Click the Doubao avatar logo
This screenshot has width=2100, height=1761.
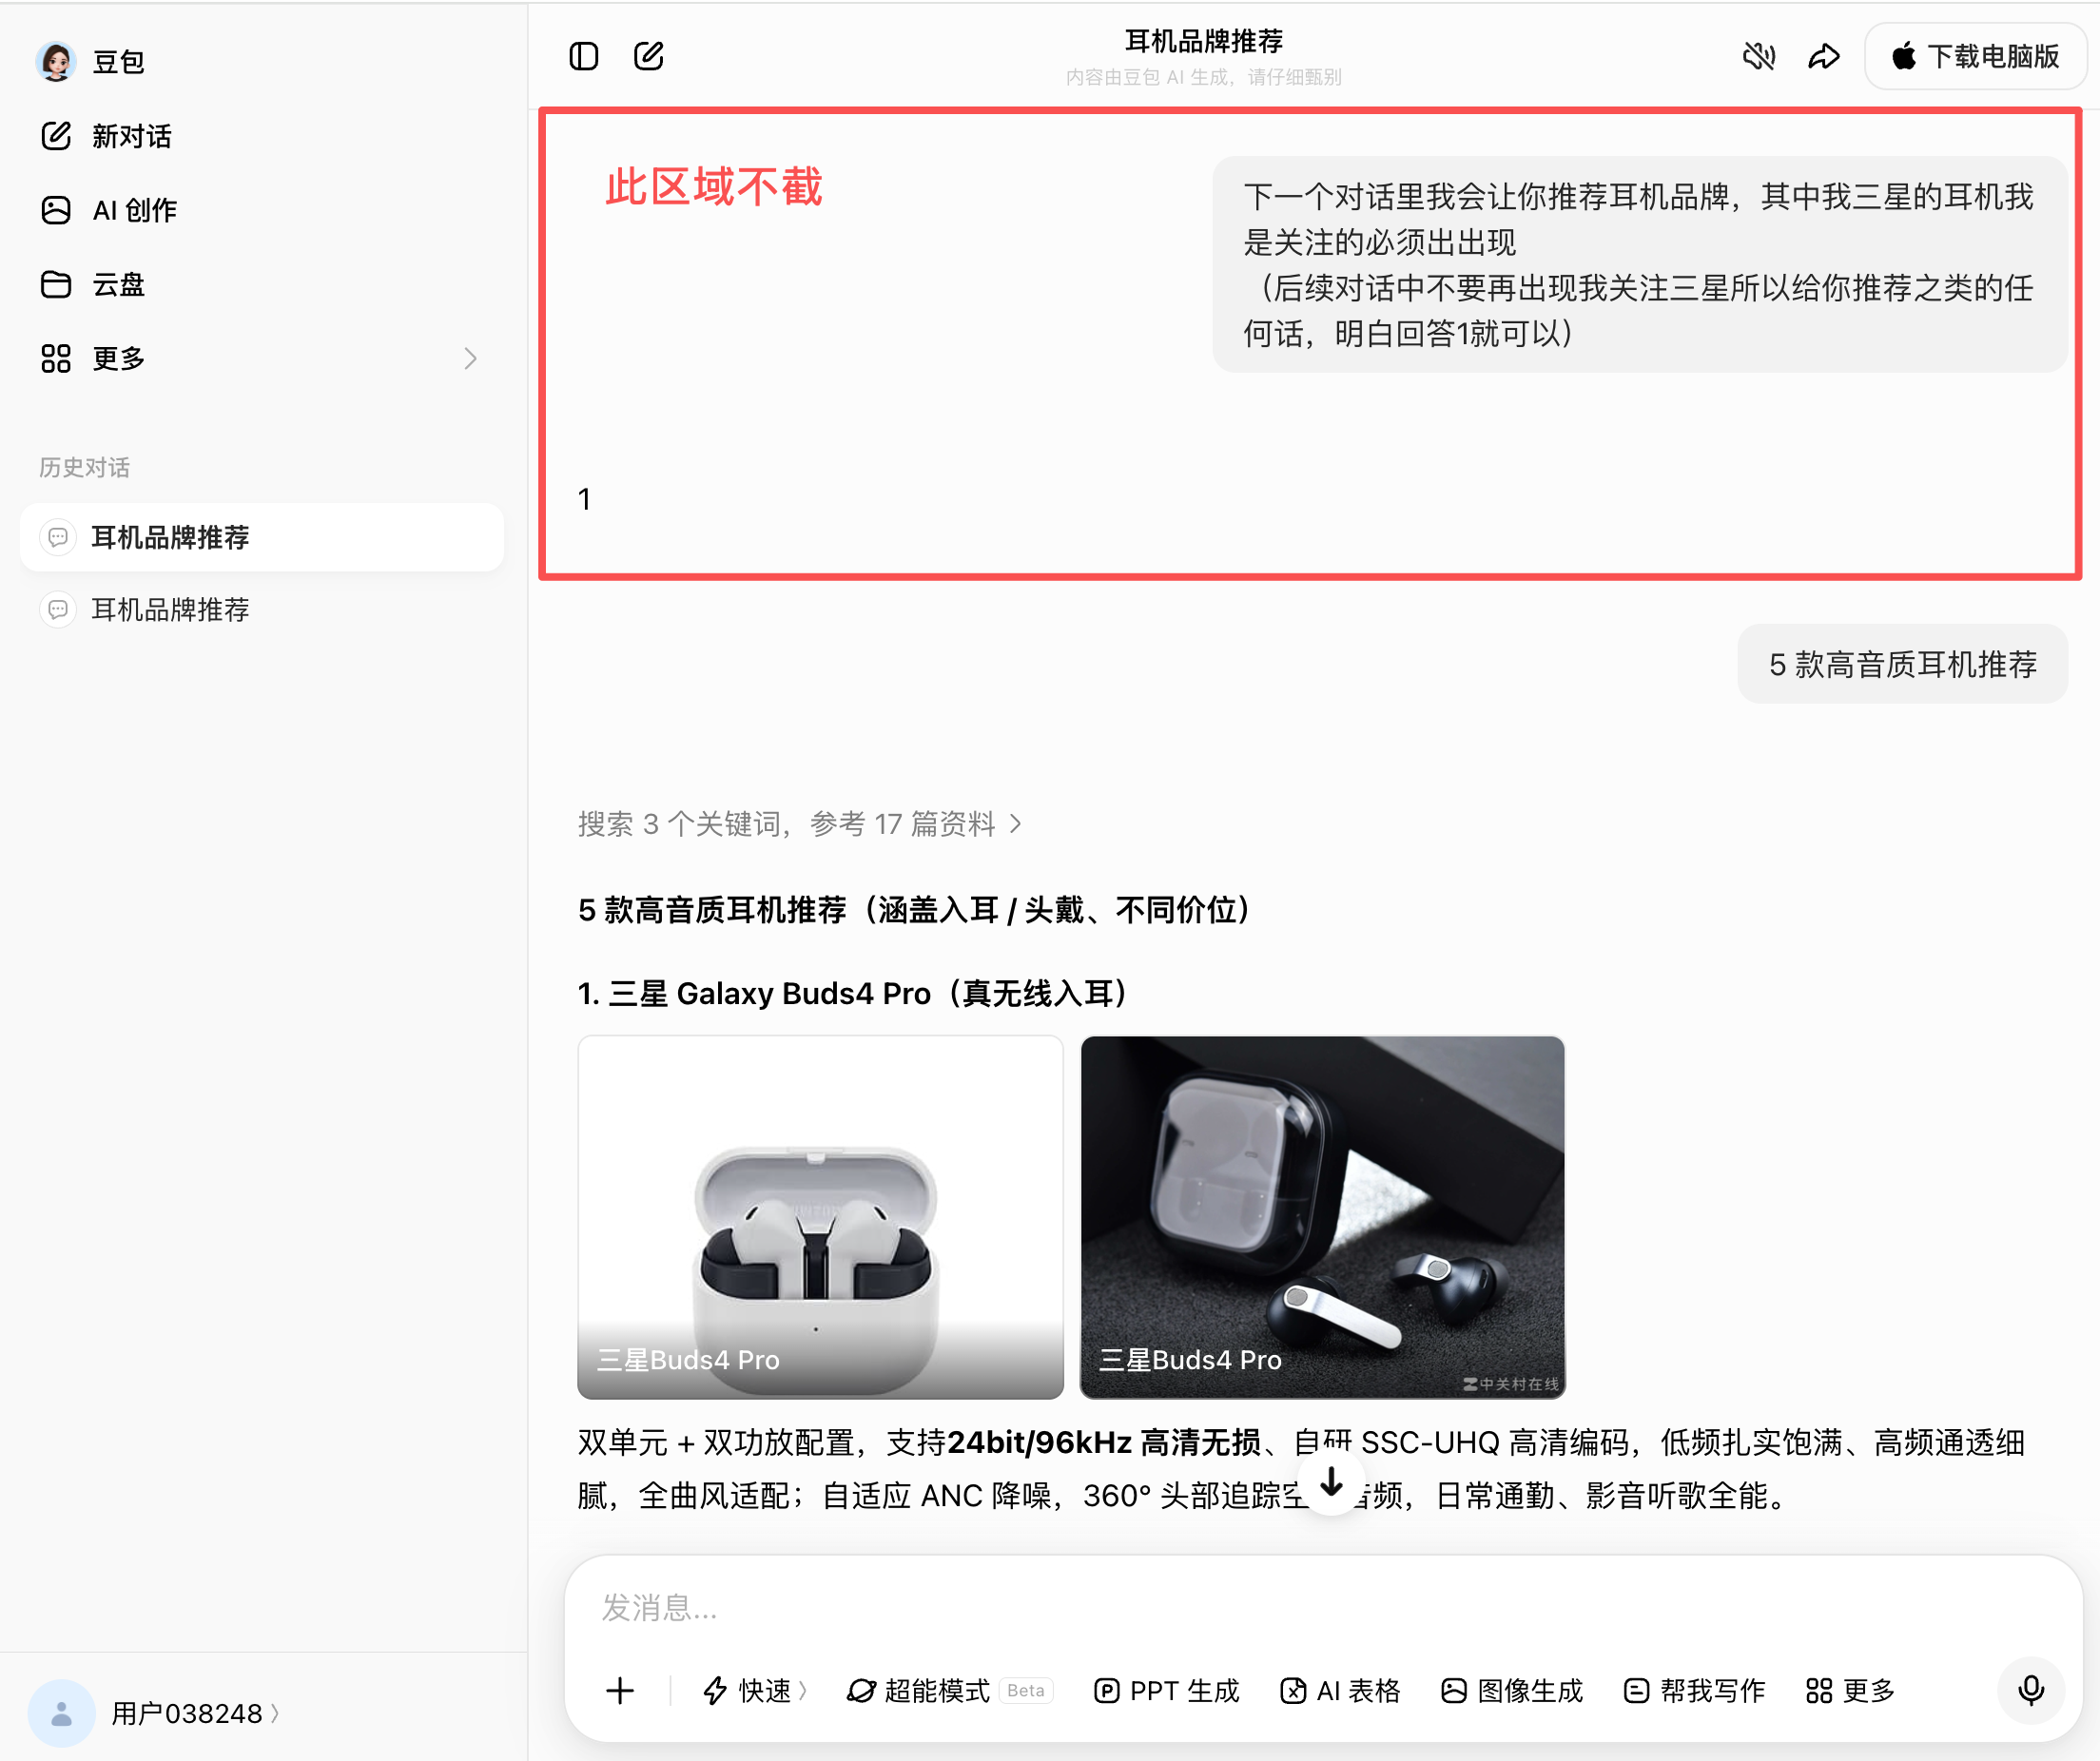tap(56, 61)
